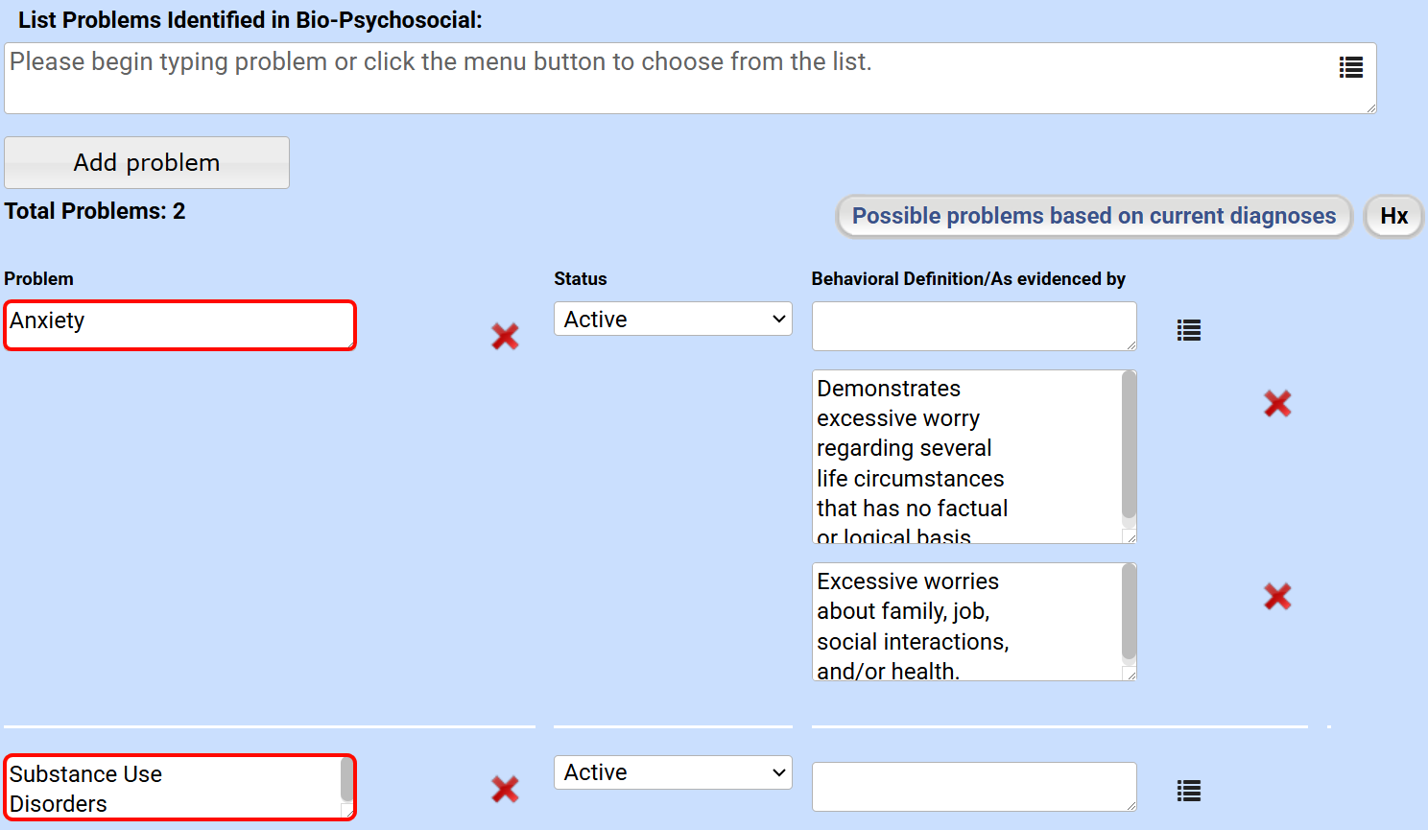Delete the Substance Use Disorders problem
This screenshot has height=830, width=1428.
tap(505, 789)
